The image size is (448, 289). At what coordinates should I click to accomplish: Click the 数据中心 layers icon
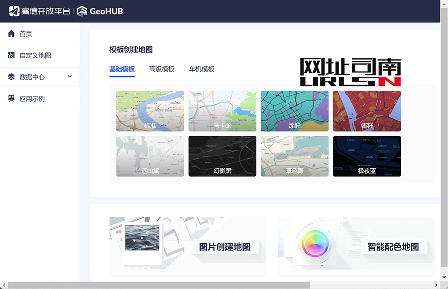click(x=10, y=76)
